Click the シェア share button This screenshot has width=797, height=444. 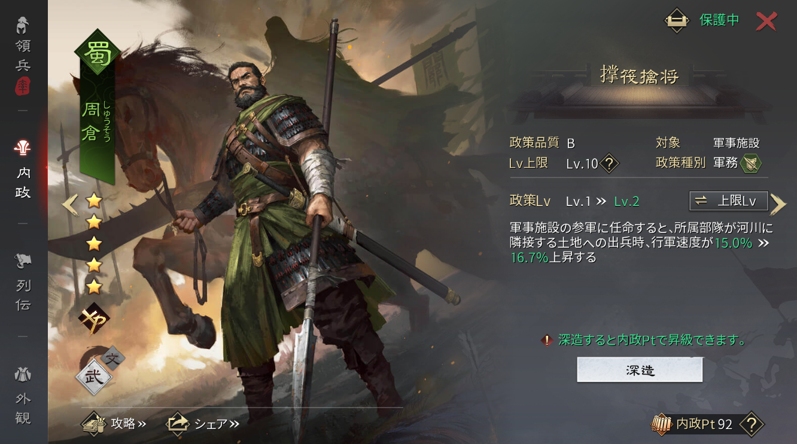(x=202, y=424)
